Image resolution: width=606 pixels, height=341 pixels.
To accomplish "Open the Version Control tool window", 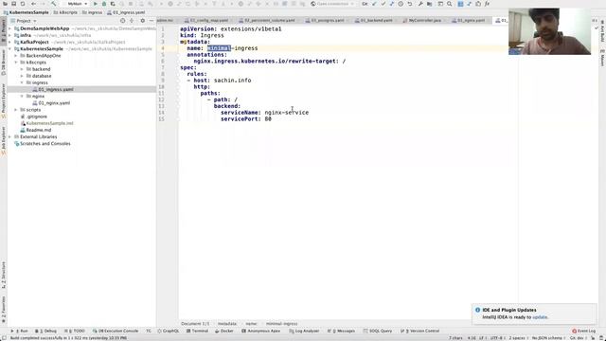I will [419, 331].
